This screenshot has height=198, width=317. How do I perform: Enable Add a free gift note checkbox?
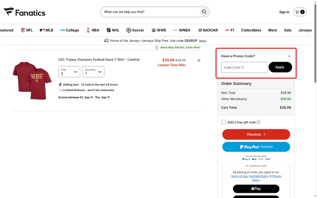(224, 122)
